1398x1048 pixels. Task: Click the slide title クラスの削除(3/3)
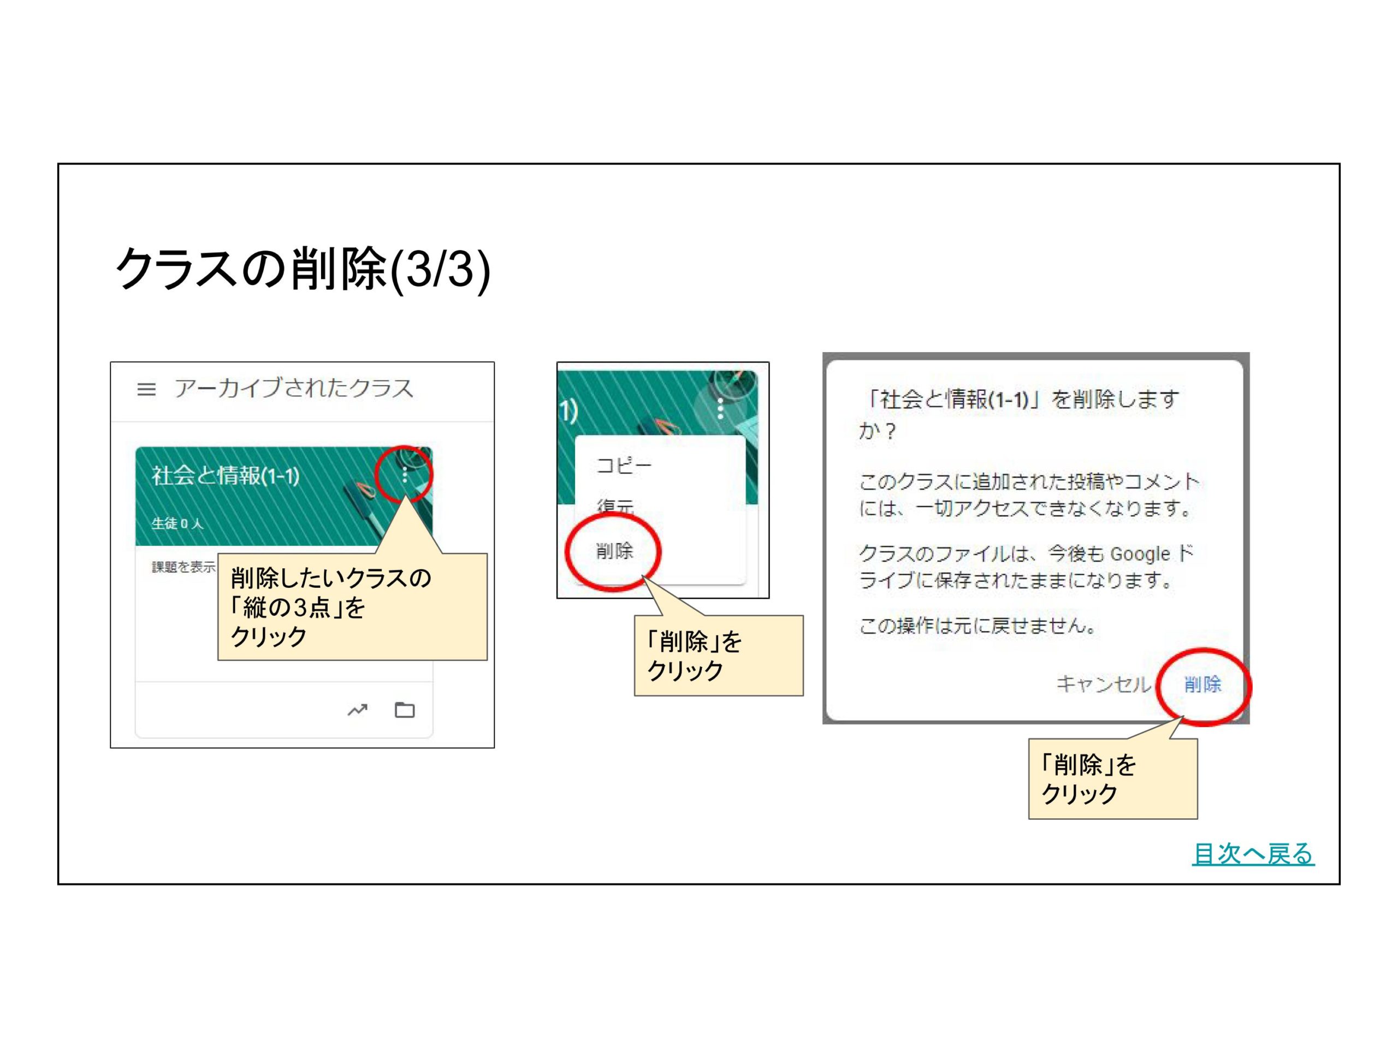click(303, 269)
